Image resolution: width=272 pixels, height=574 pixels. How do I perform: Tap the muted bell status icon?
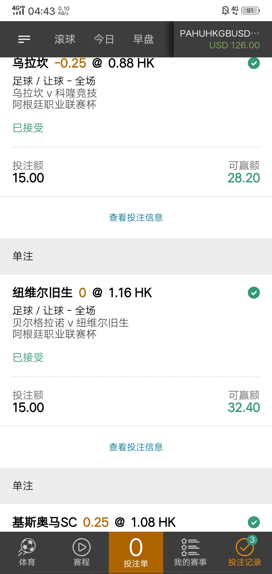(x=226, y=11)
